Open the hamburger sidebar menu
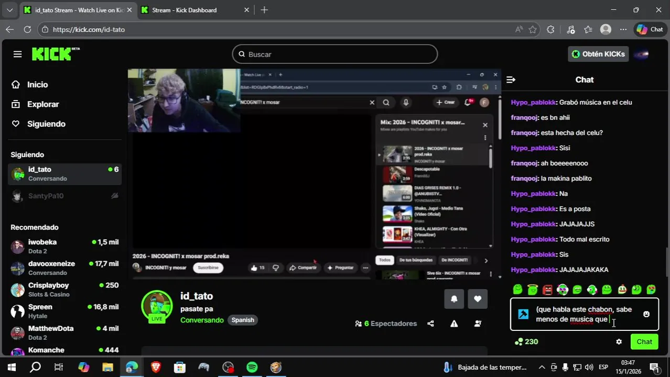Image resolution: width=670 pixels, height=377 pixels. click(17, 54)
